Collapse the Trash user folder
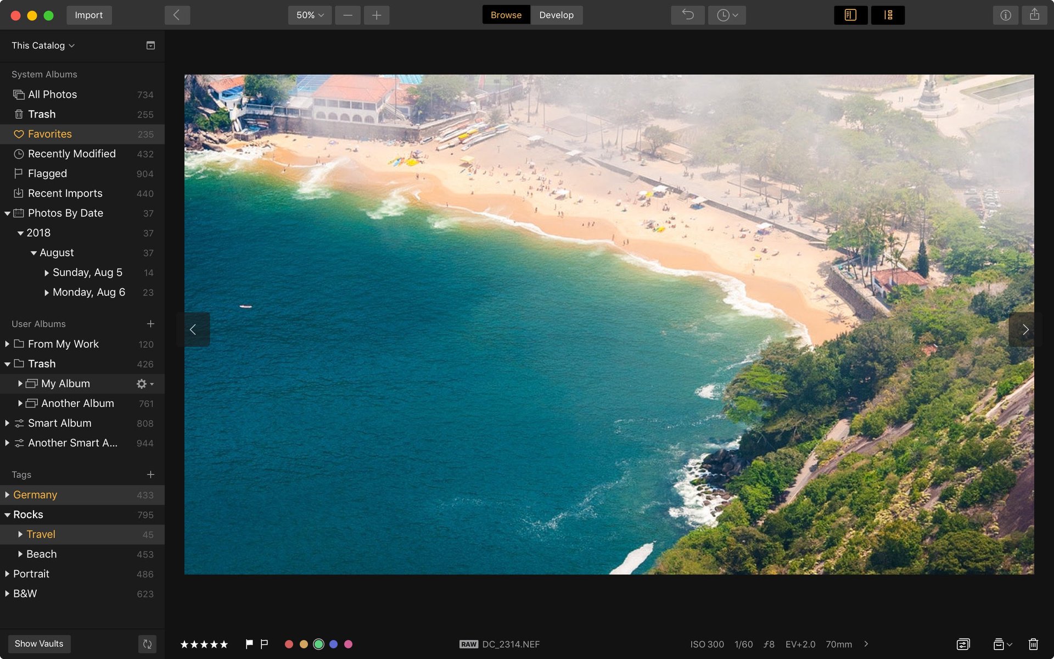The height and width of the screenshot is (659, 1054). tap(7, 364)
